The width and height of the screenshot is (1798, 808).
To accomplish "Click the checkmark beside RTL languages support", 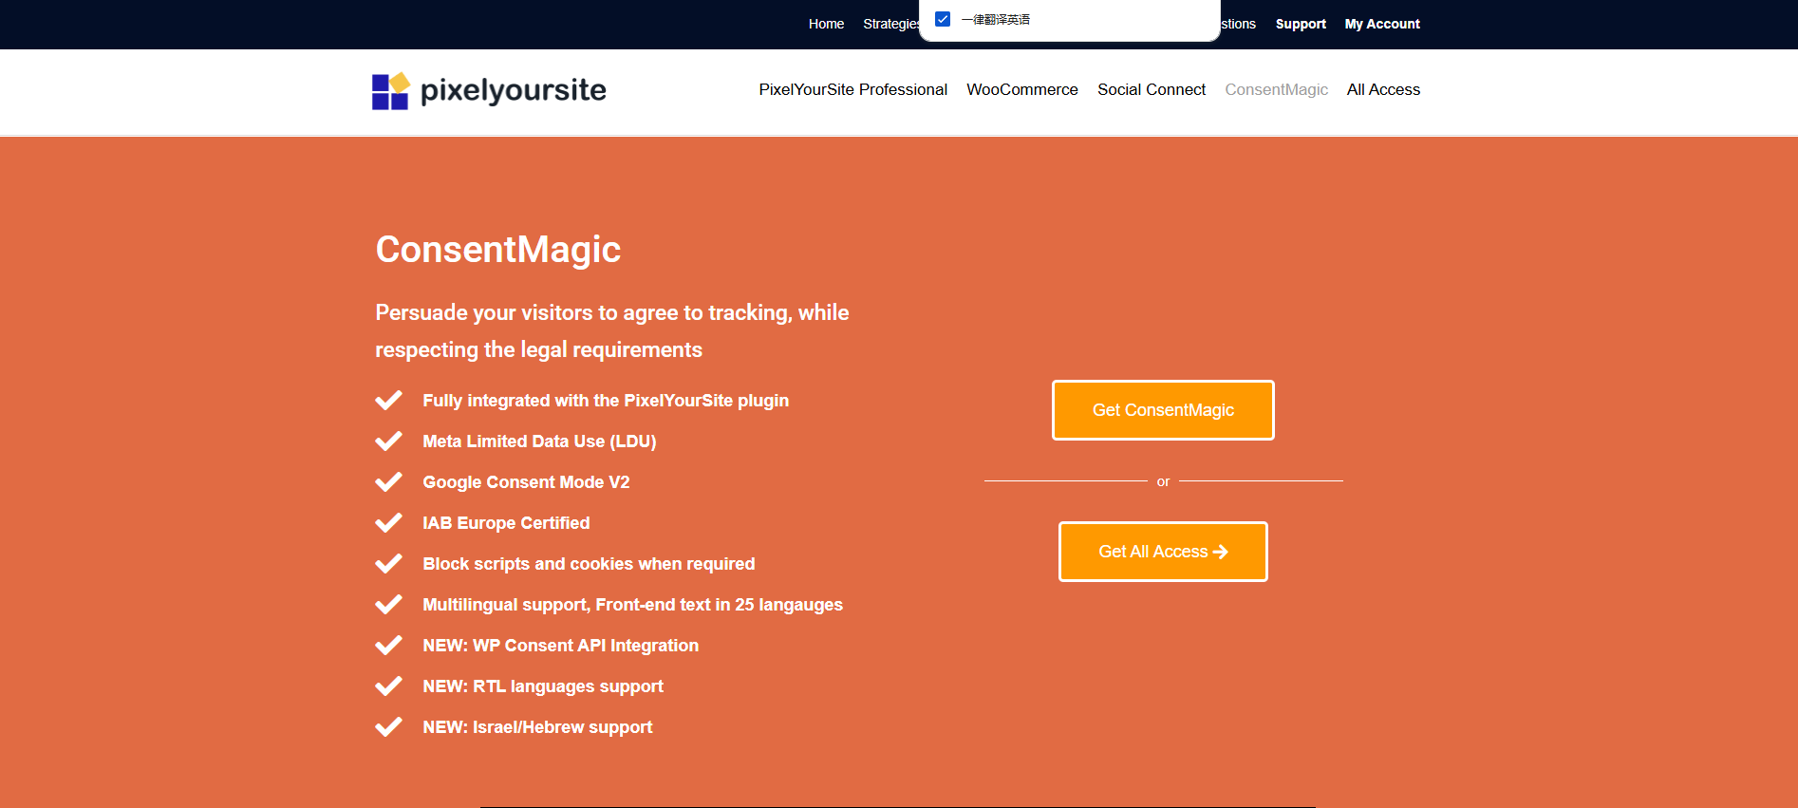I will pos(388,686).
